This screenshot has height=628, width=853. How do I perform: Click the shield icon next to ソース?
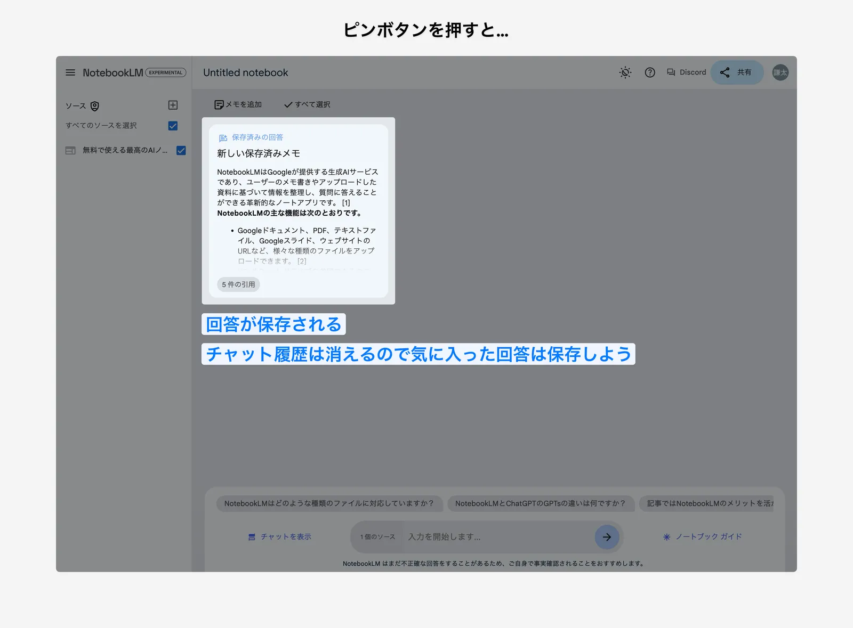click(x=95, y=106)
